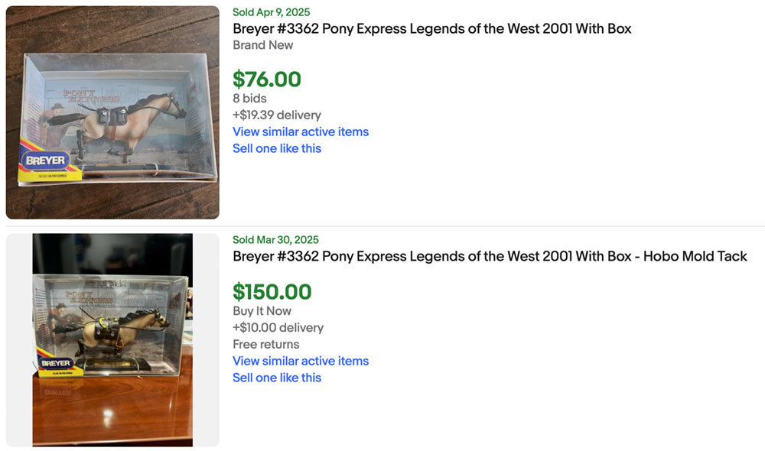The height and width of the screenshot is (451, 765).
Task: Open the second listing photo on wooden table
Action: click(112, 339)
